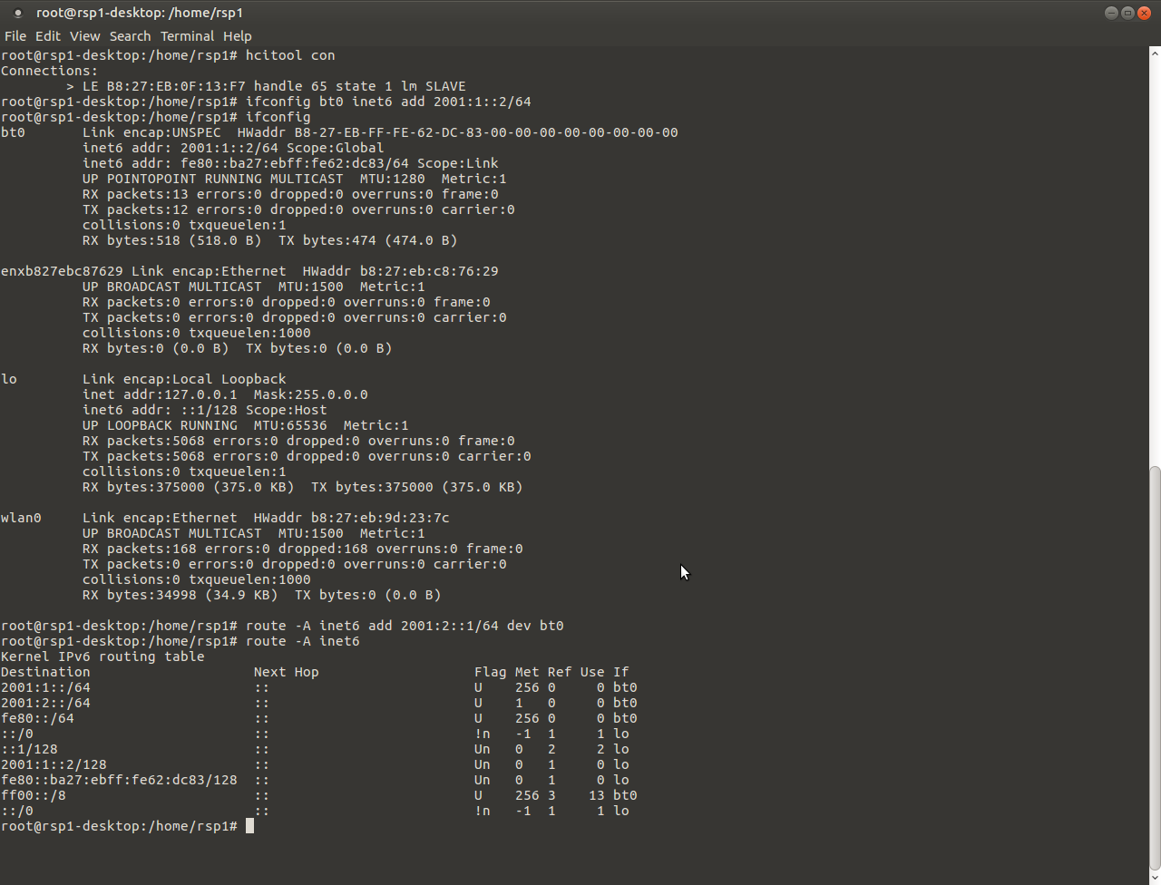Click 'RX packets:5068' line
This screenshot has height=885, width=1161.
pos(298,441)
